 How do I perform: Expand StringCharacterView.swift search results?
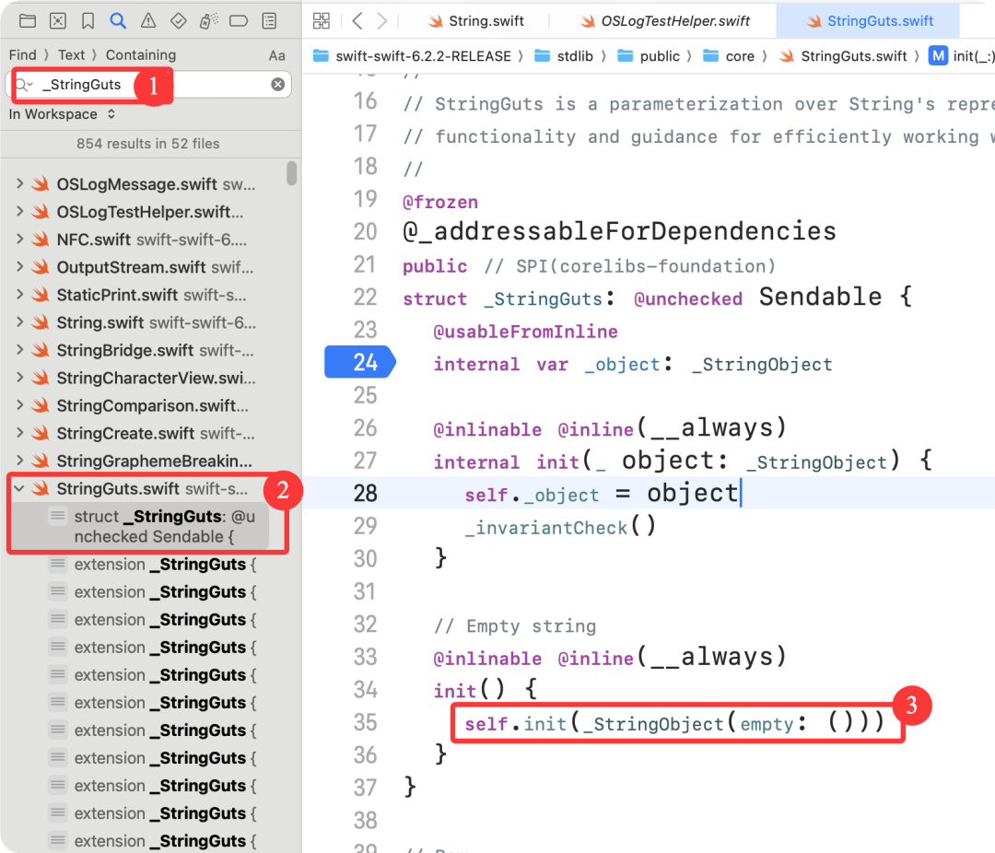point(19,378)
